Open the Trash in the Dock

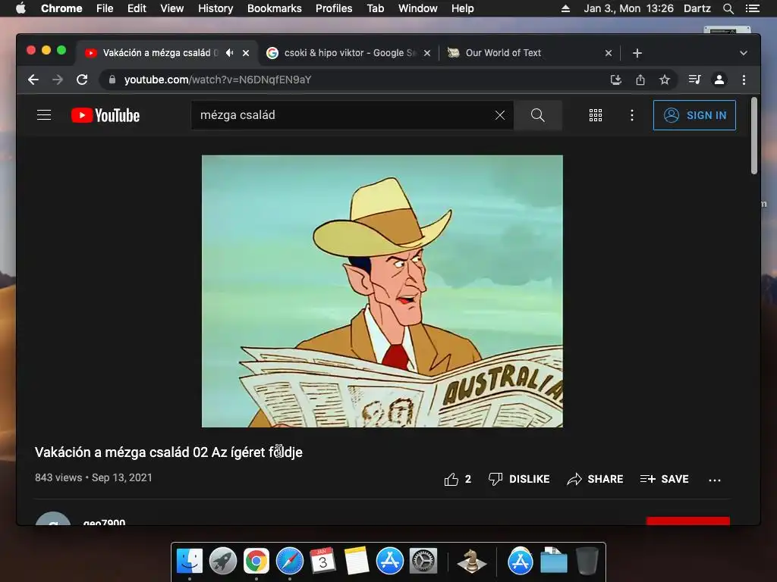click(587, 562)
